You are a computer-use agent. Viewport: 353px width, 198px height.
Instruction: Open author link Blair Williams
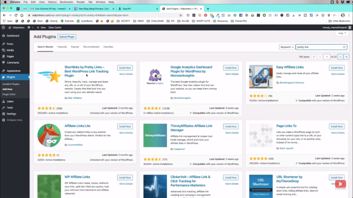(75, 98)
